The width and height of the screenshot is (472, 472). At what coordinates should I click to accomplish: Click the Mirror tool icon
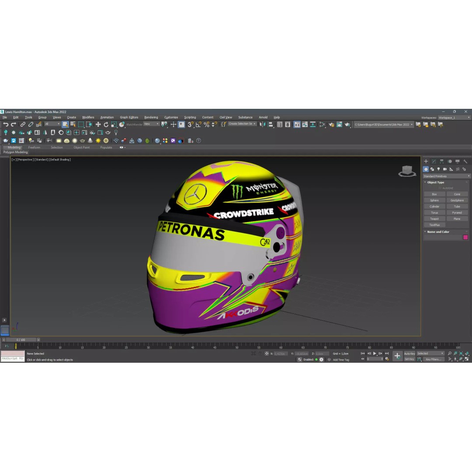pos(263,124)
